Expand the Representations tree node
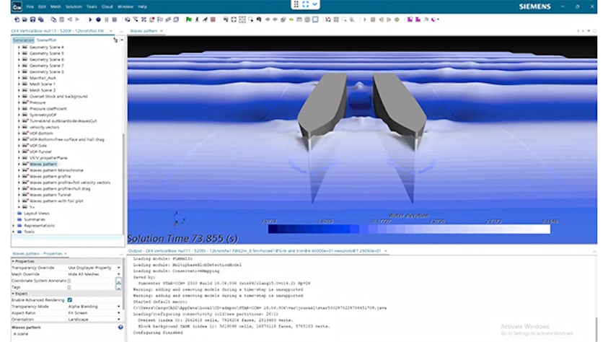This screenshot has height=342, width=608. (x=14, y=226)
